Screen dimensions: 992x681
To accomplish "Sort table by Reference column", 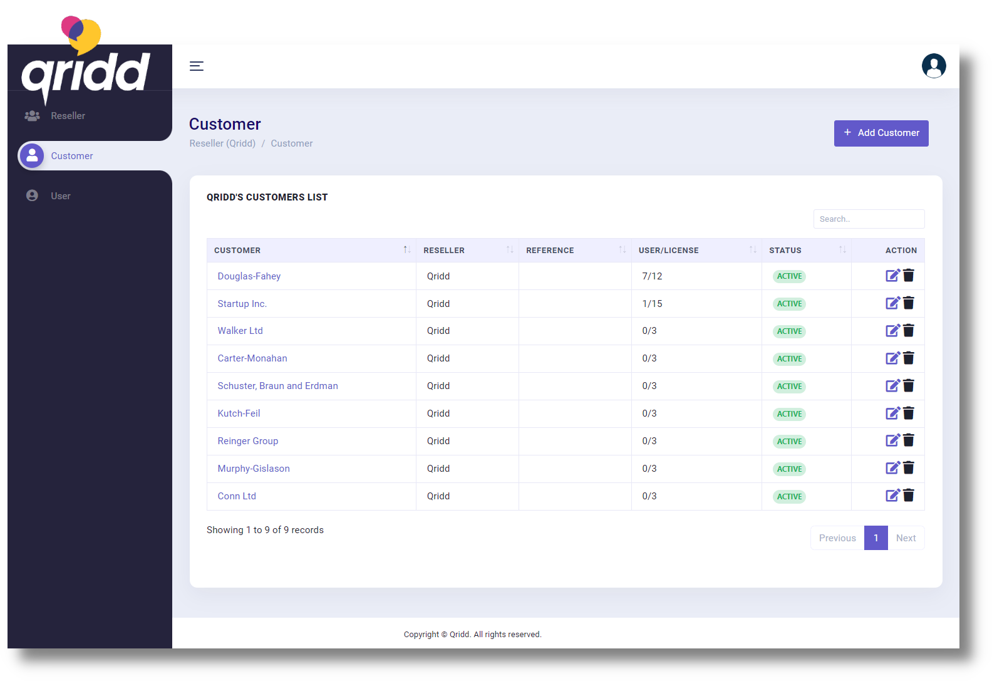I will click(575, 250).
